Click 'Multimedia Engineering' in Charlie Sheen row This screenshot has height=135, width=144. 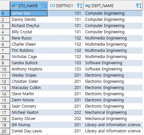tap(113, 44)
